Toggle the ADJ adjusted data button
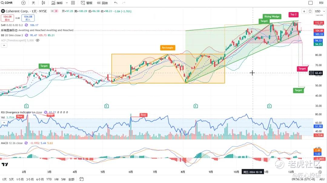This screenshot has height=183, width=327. click(322, 179)
